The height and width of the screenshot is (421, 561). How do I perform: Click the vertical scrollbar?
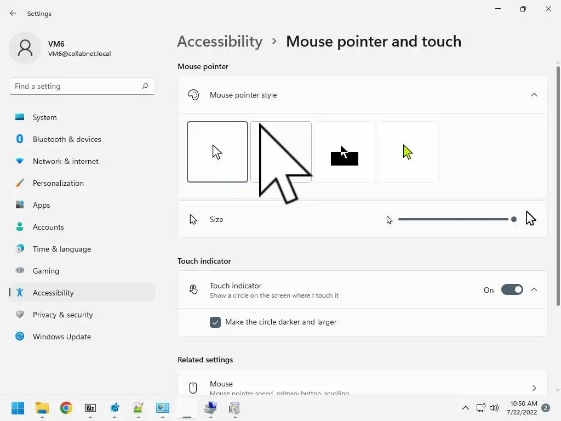pos(558,186)
